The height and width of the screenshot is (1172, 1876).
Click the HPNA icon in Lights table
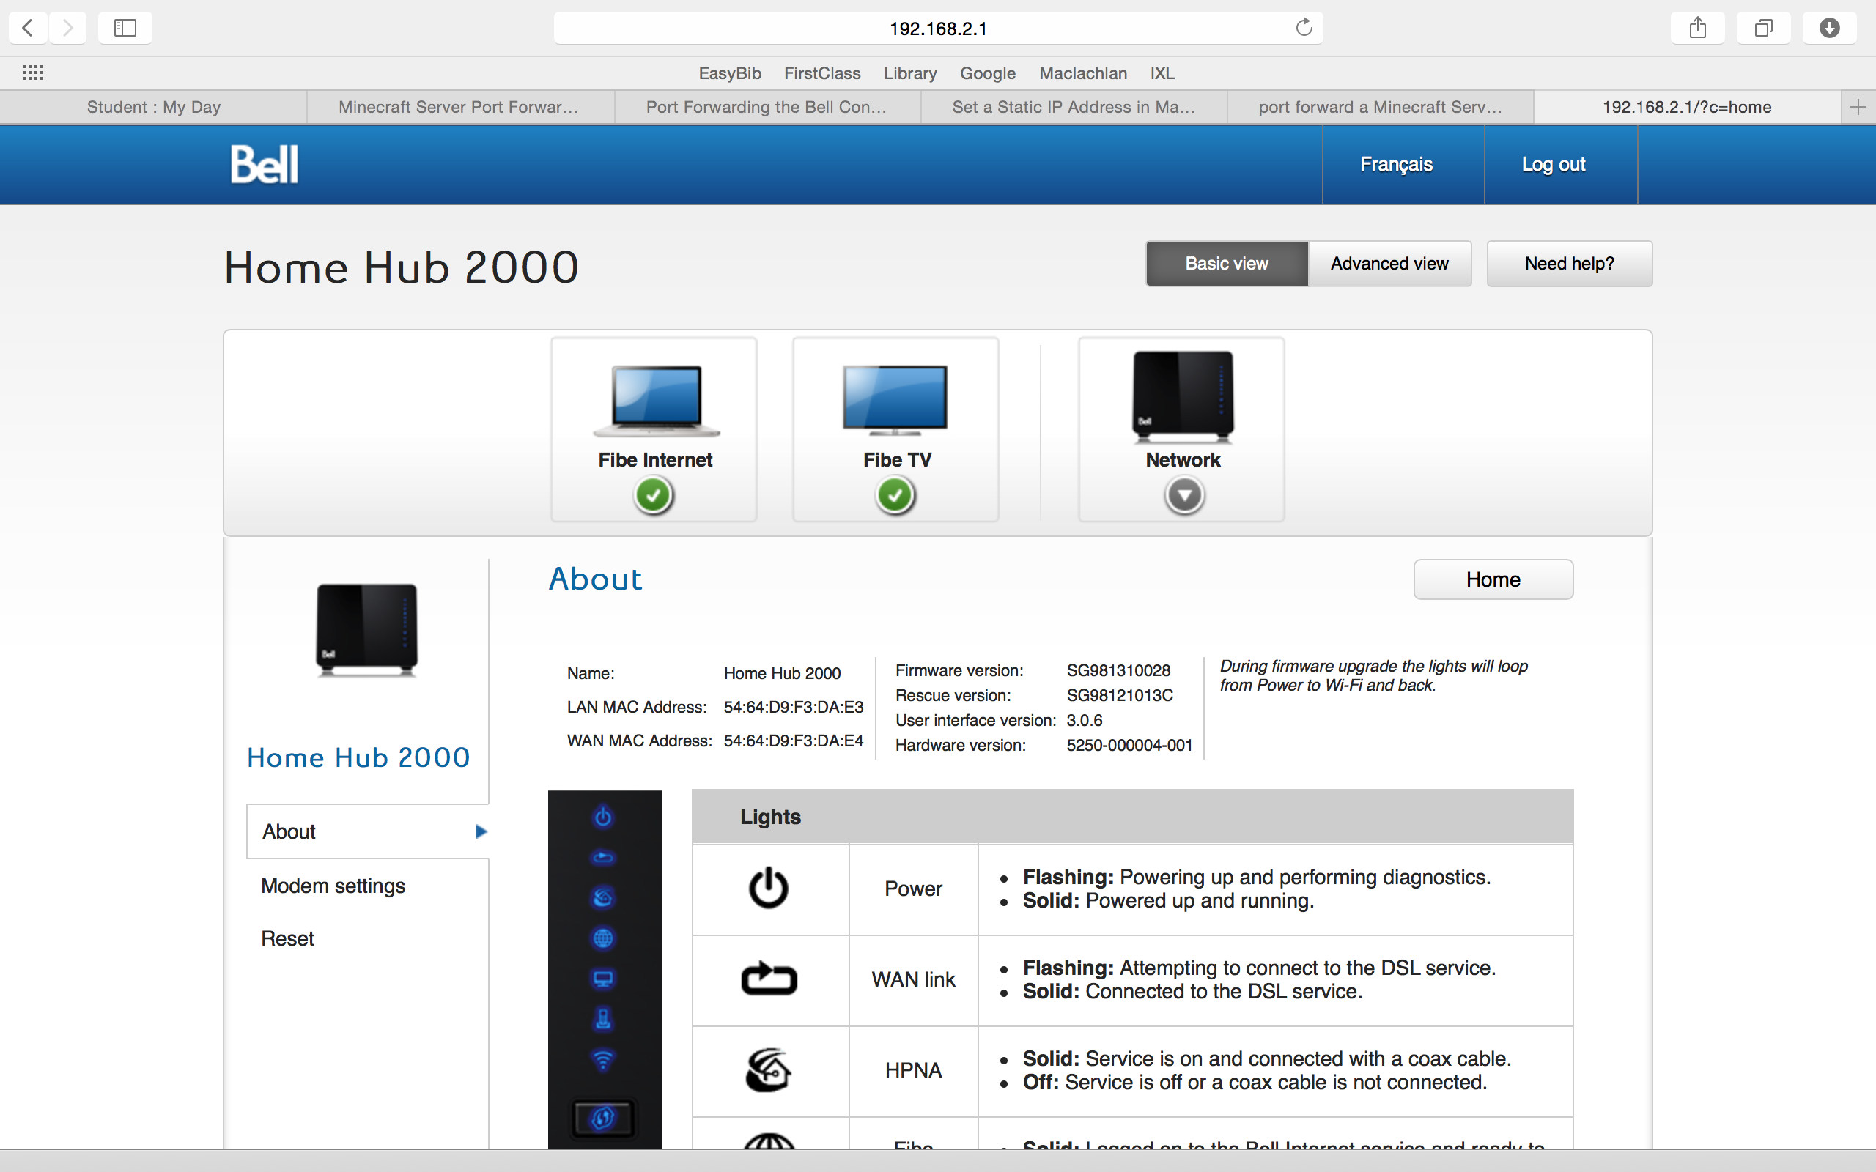coord(768,1069)
